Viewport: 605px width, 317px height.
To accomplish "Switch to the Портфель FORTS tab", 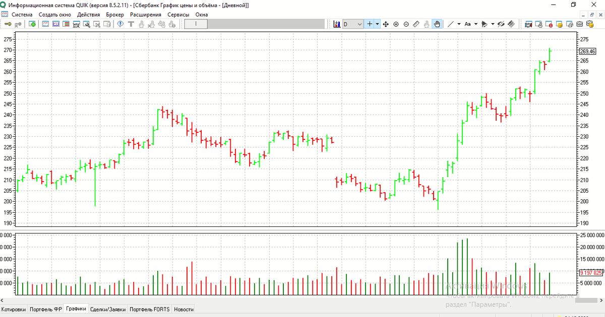I will (150, 309).
